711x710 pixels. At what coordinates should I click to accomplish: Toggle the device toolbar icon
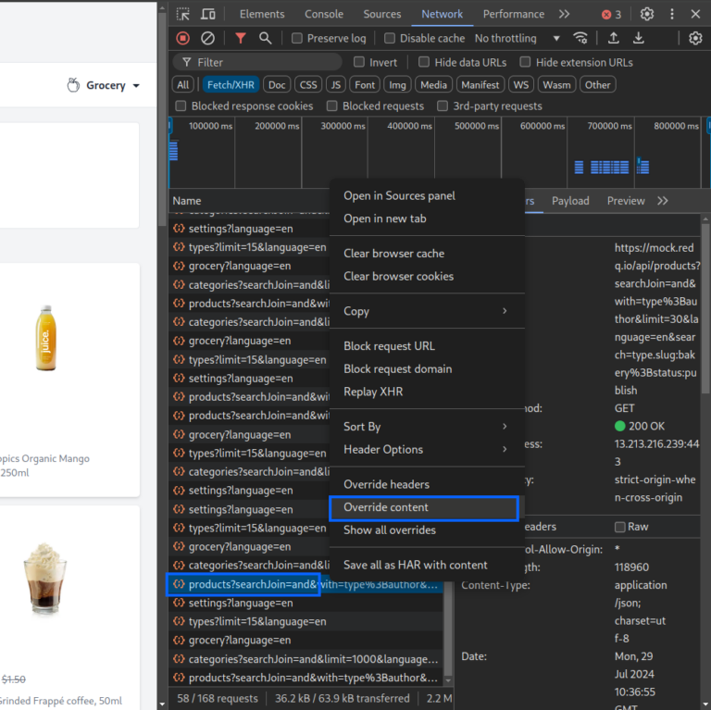pos(208,14)
